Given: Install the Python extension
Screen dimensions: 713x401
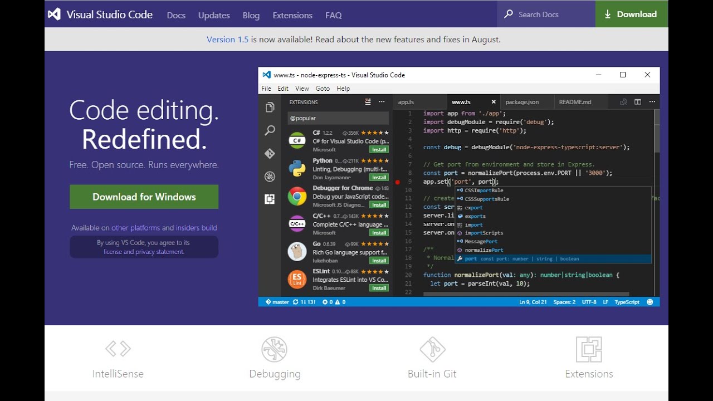Looking at the screenshot, I should [x=379, y=177].
